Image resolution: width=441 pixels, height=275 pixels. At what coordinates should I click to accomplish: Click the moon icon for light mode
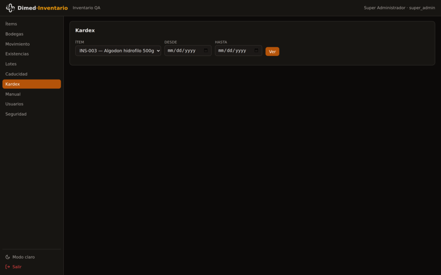tap(8, 257)
